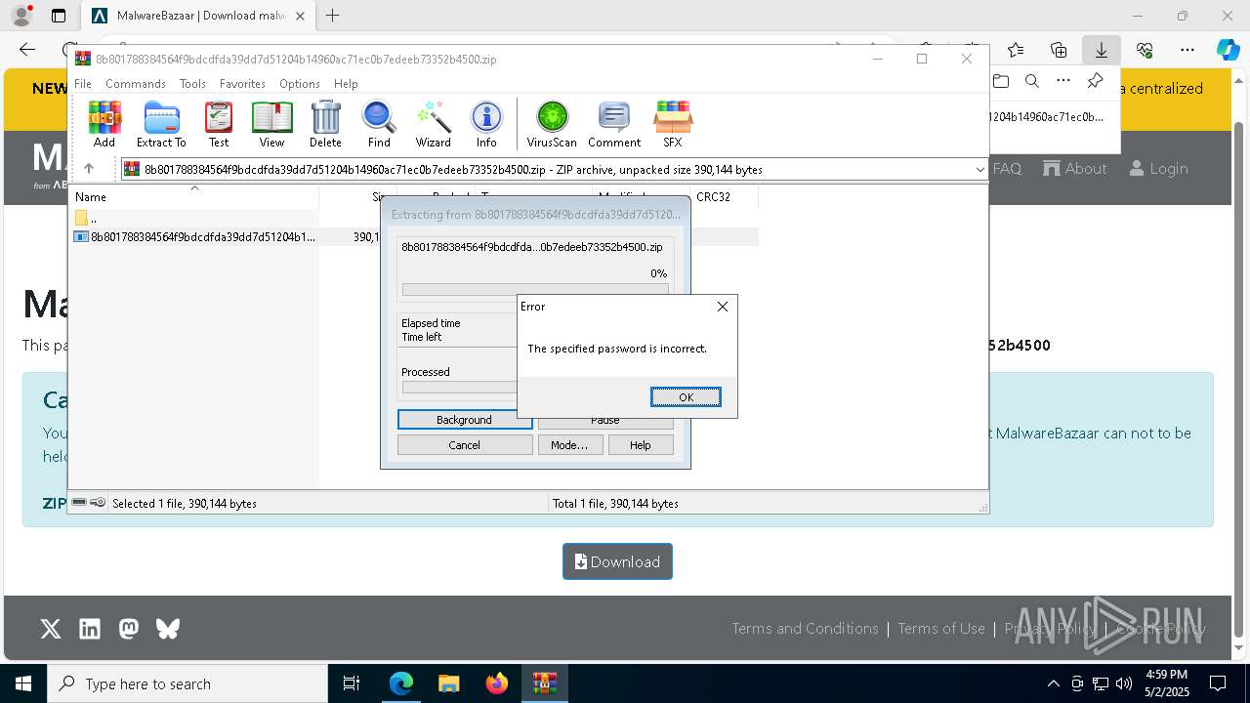This screenshot has width=1250, height=703.
Task: Open the Tools menu
Action: 192,84
